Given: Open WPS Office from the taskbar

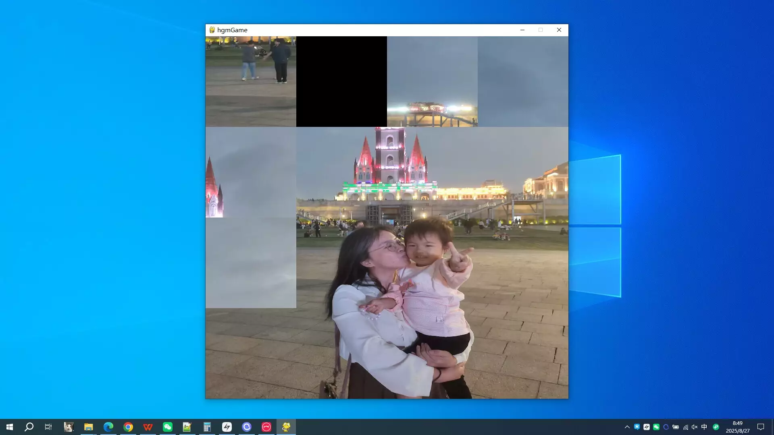Looking at the screenshot, I should 148,427.
